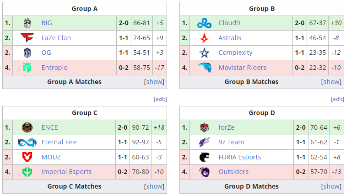Open the Imperial Esports team link
This screenshot has height=195, width=346.
[x=66, y=172]
